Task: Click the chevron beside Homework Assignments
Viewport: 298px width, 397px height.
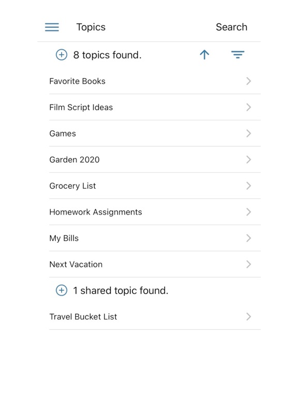Action: point(248,212)
